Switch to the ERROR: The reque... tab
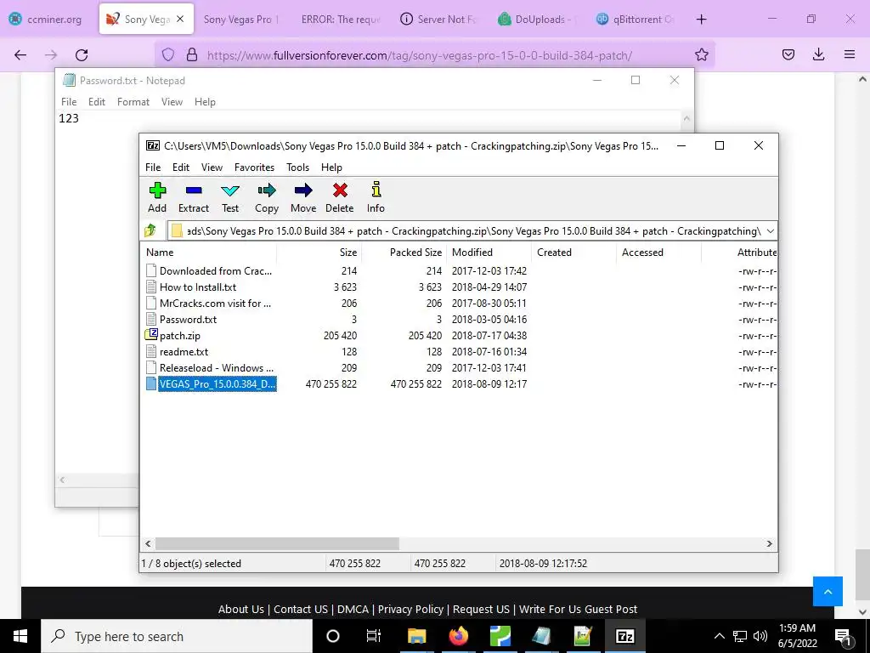Viewport: 870px width, 653px height. [340, 19]
